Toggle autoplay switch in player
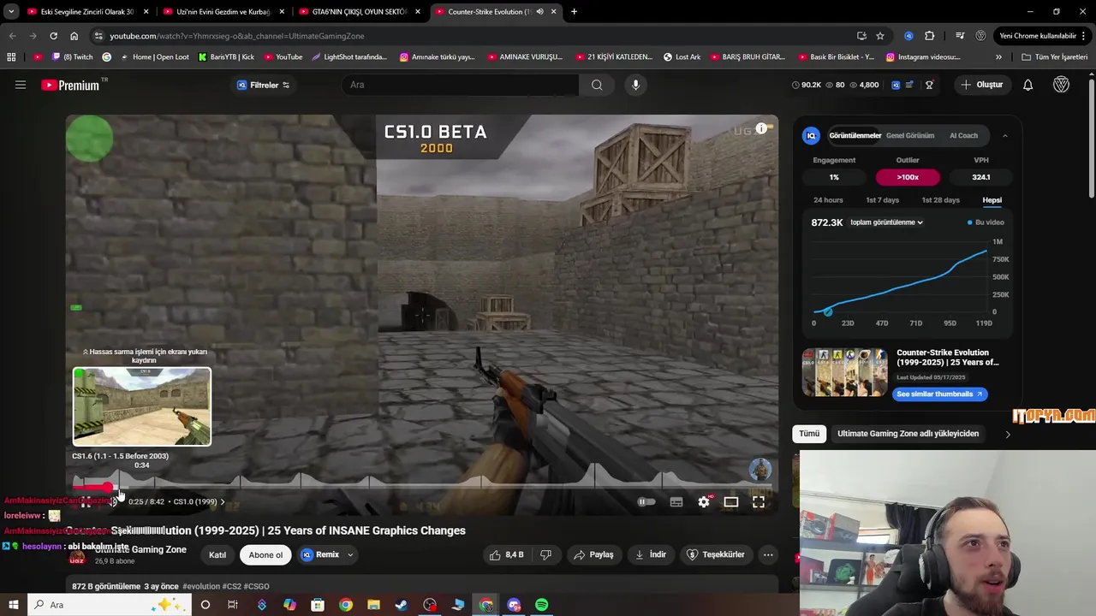 coord(646,502)
